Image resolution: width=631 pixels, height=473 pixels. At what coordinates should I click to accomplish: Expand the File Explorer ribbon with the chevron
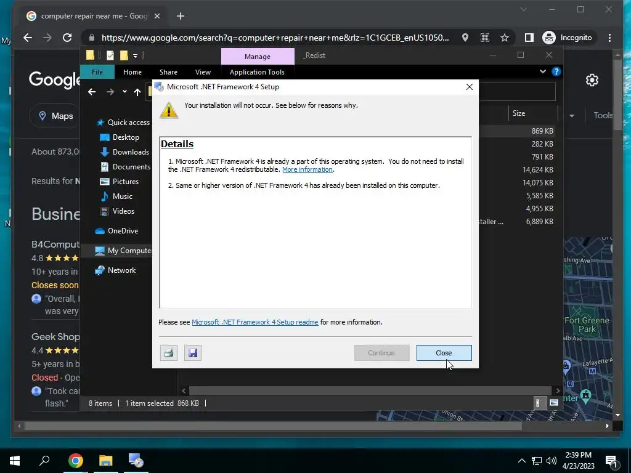tap(543, 71)
